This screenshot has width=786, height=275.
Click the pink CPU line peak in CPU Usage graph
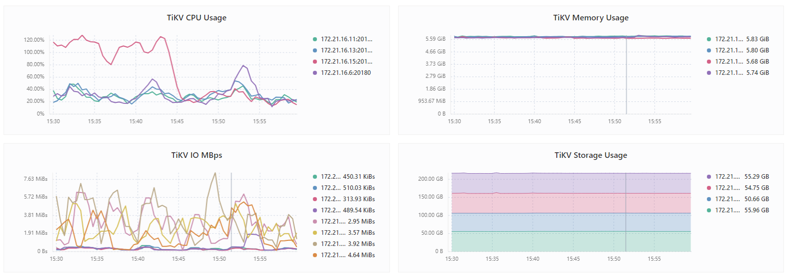point(82,36)
